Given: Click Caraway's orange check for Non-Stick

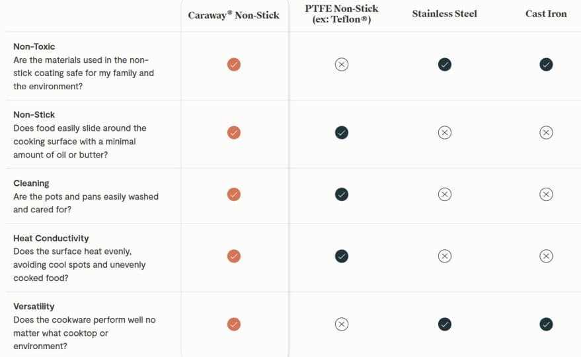Looking at the screenshot, I should pos(234,132).
